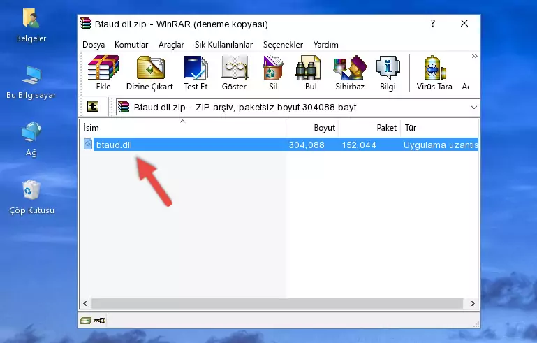Click the Test Et toolbar icon

point(196,73)
